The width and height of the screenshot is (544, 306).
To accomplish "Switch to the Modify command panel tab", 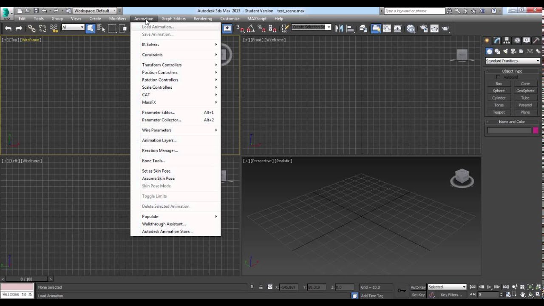I will [497, 40].
